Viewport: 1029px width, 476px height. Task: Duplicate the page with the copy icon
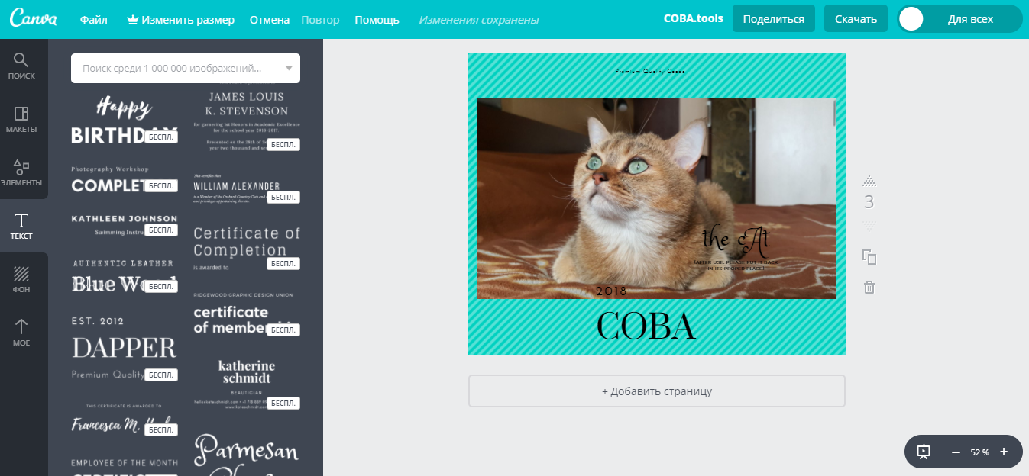[869, 258]
